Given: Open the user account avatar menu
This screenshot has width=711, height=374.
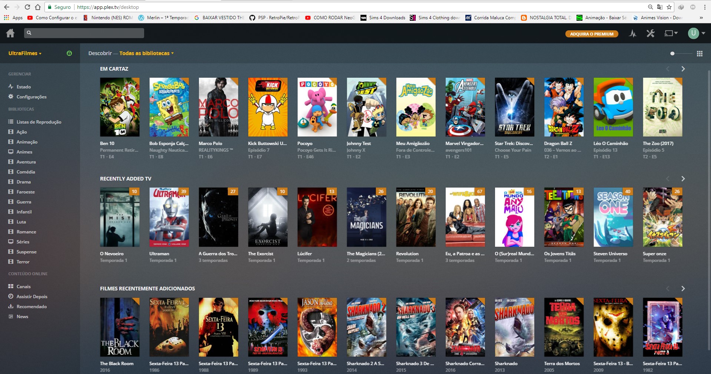Looking at the screenshot, I should coord(696,33).
